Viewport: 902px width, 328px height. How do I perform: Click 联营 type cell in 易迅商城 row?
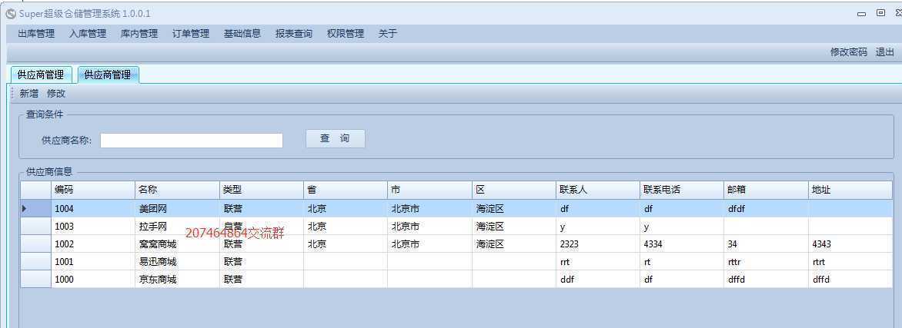[262, 262]
